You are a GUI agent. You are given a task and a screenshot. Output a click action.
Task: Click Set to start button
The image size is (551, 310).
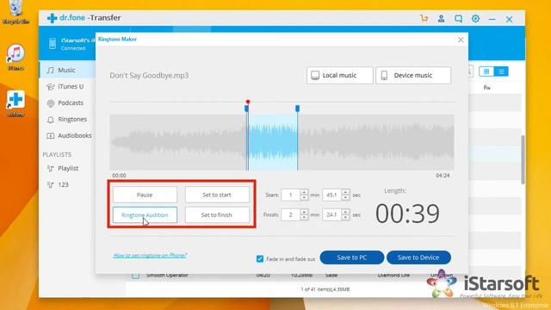pos(217,195)
